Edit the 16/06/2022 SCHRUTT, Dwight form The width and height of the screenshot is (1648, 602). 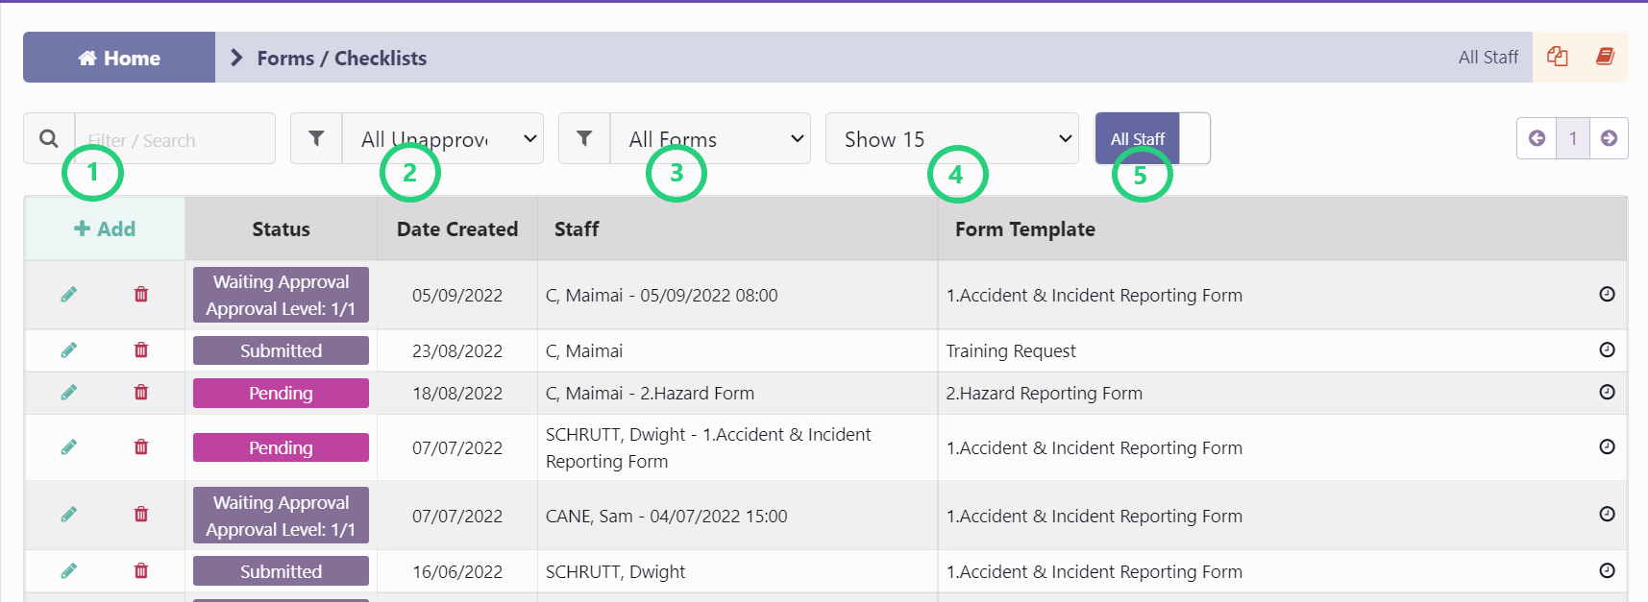click(68, 571)
